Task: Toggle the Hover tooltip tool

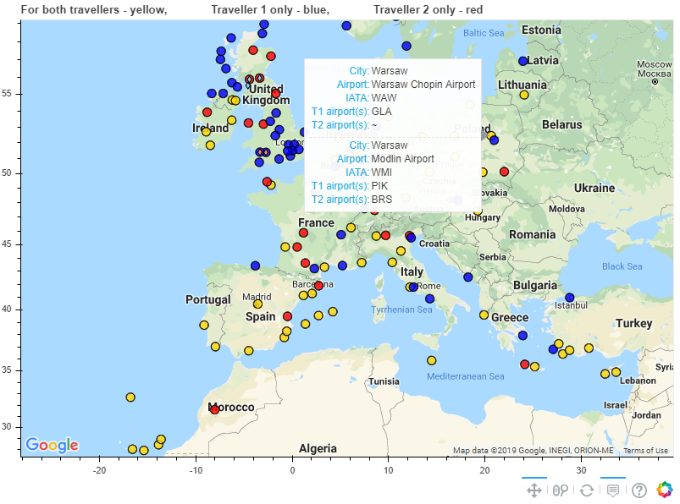Action: (x=613, y=490)
